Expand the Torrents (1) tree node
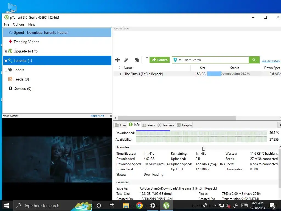 (6, 61)
